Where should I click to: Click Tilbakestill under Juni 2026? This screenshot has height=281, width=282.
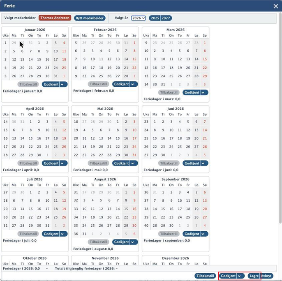coord(169,163)
